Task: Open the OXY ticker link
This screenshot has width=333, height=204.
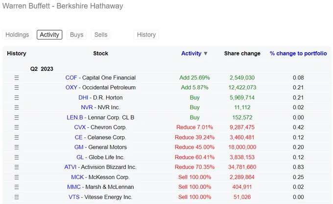Action: point(71,87)
